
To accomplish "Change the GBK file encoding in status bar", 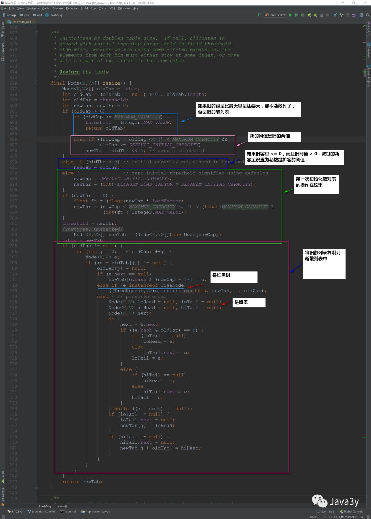I will click(333, 517).
